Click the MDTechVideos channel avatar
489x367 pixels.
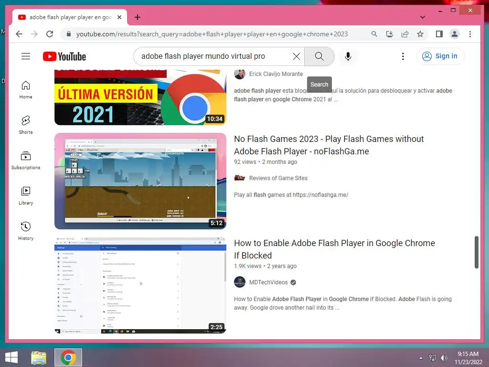click(x=240, y=282)
